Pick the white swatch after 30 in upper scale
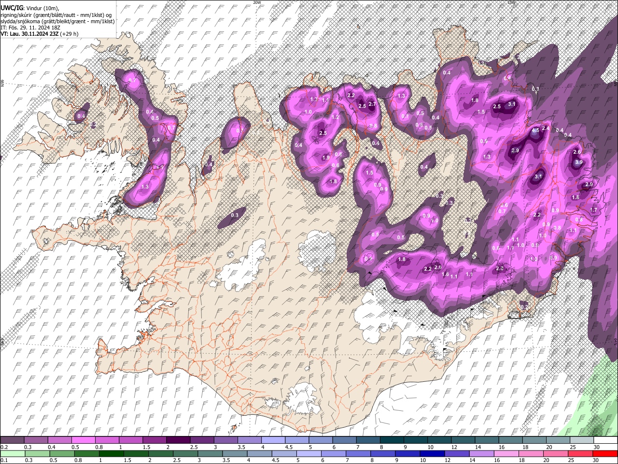This screenshot has height=464, width=618. (606, 440)
